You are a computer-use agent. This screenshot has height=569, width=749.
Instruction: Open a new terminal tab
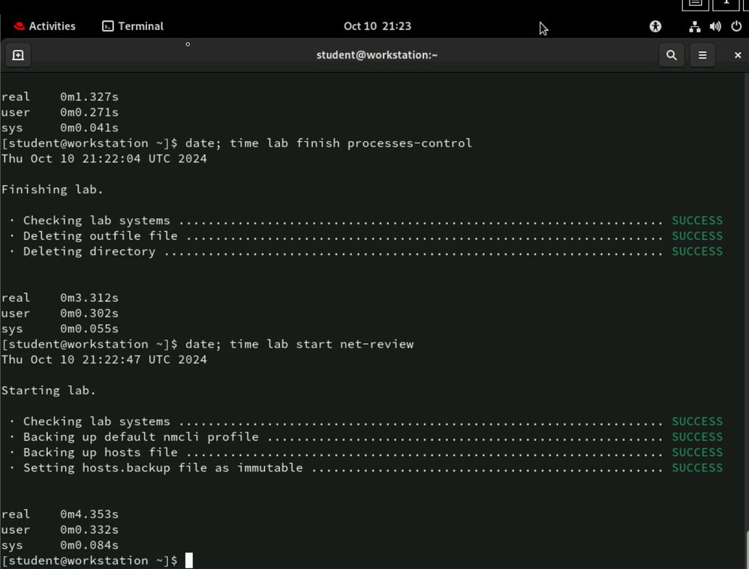[18, 55]
